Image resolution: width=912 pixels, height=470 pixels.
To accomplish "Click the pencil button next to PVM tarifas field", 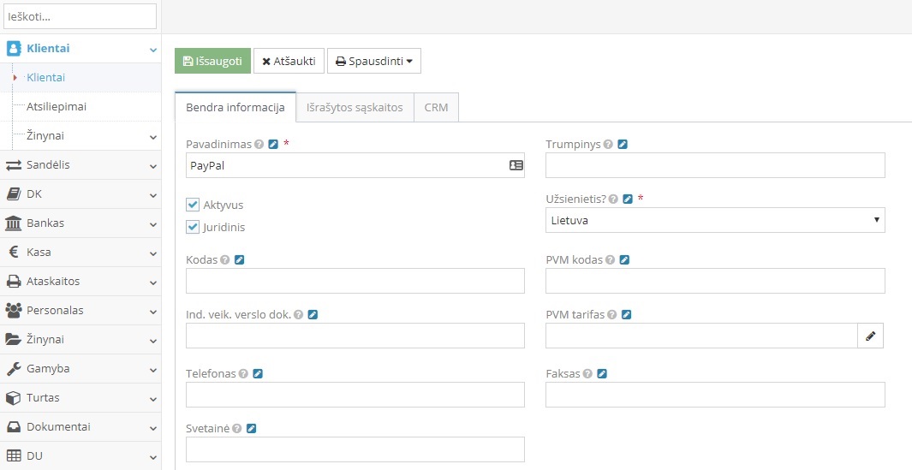I will pyautogui.click(x=870, y=336).
